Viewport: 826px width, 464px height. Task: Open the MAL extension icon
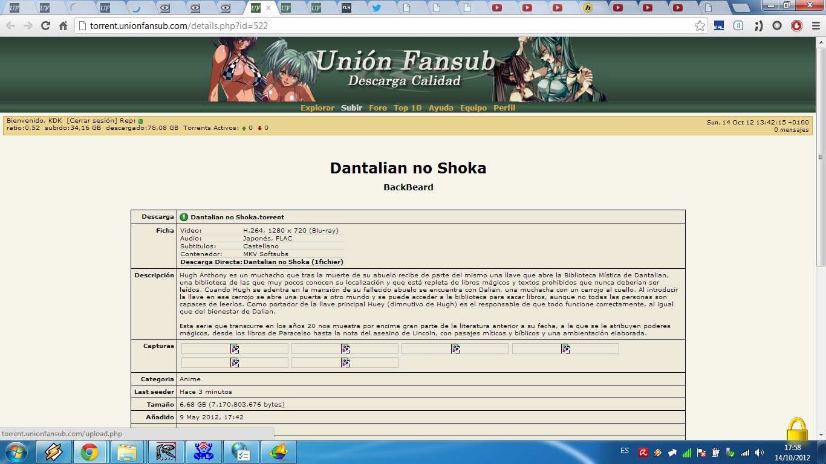pyautogui.click(x=719, y=26)
